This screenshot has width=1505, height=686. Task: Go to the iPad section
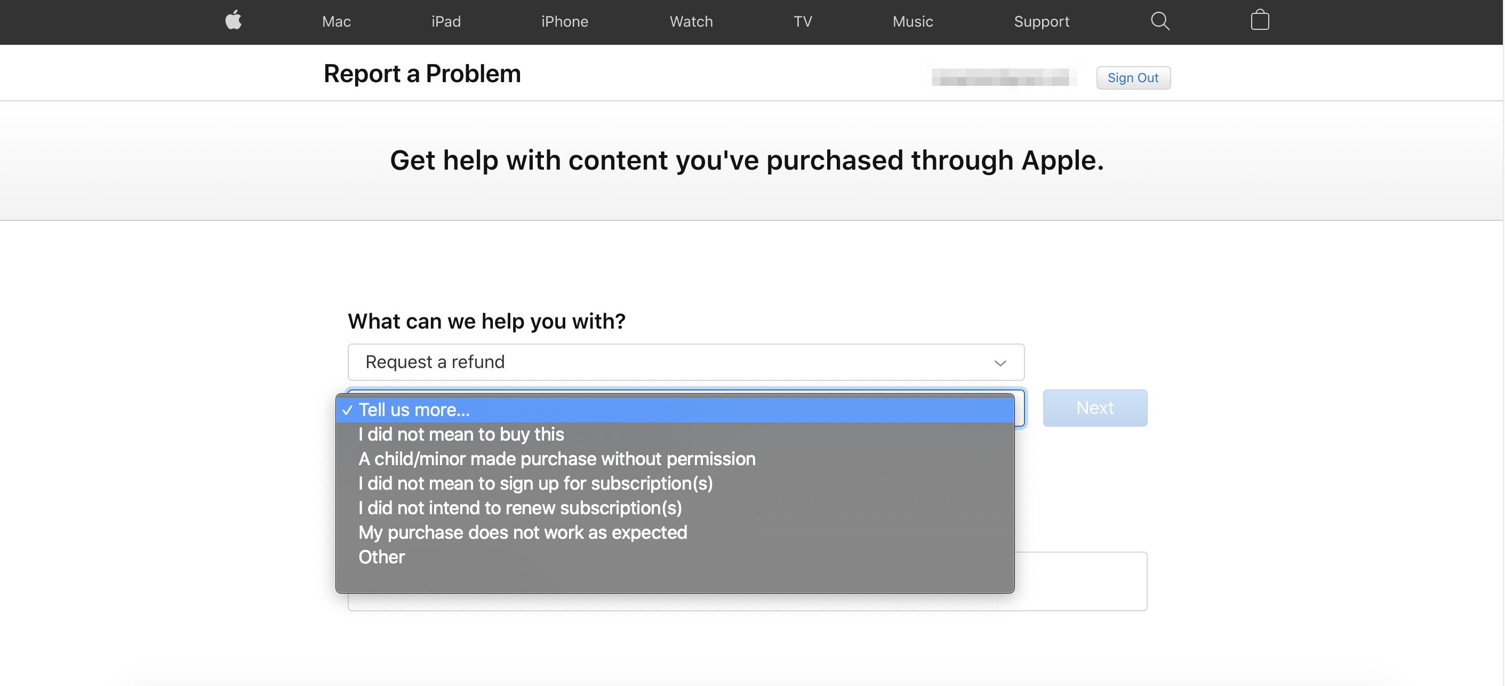[x=446, y=22]
